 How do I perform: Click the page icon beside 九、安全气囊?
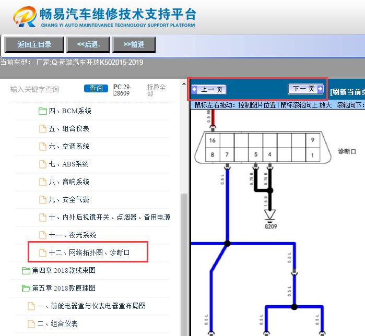point(43,199)
